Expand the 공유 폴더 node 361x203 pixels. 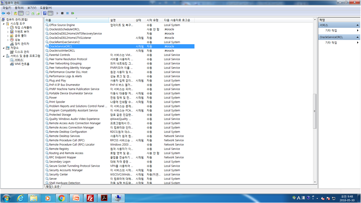coord(8,36)
